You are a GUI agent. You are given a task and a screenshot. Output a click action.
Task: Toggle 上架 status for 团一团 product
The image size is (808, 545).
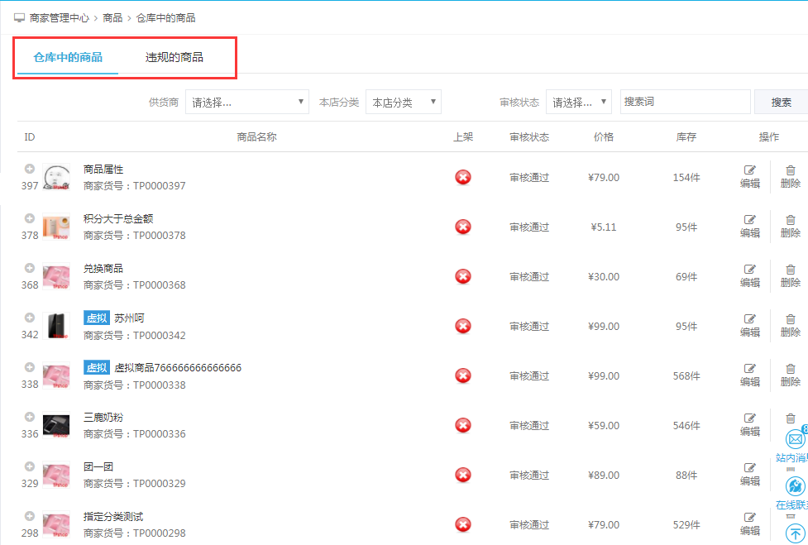tap(463, 475)
